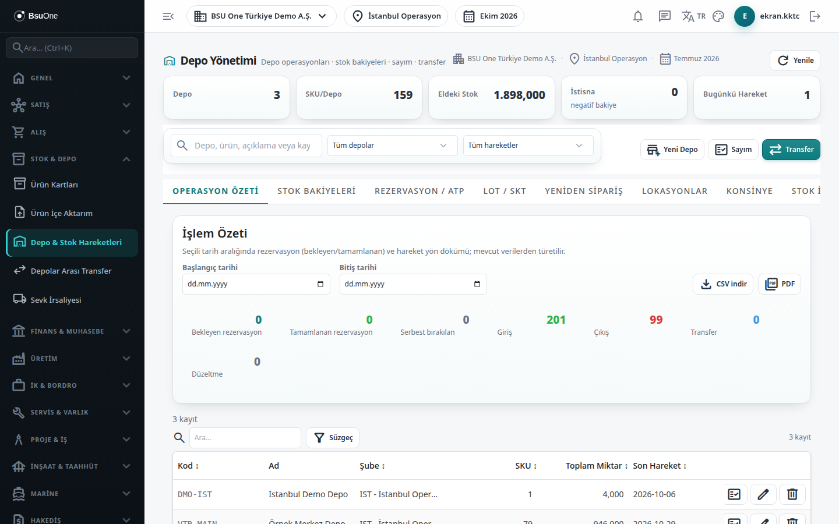
Task: Switch to REZERVASYON / ATP tab
Action: (419, 191)
